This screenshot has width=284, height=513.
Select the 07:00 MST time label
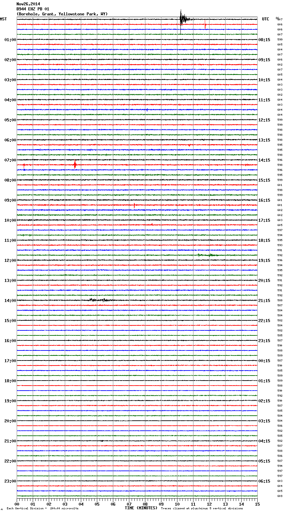pos(10,160)
